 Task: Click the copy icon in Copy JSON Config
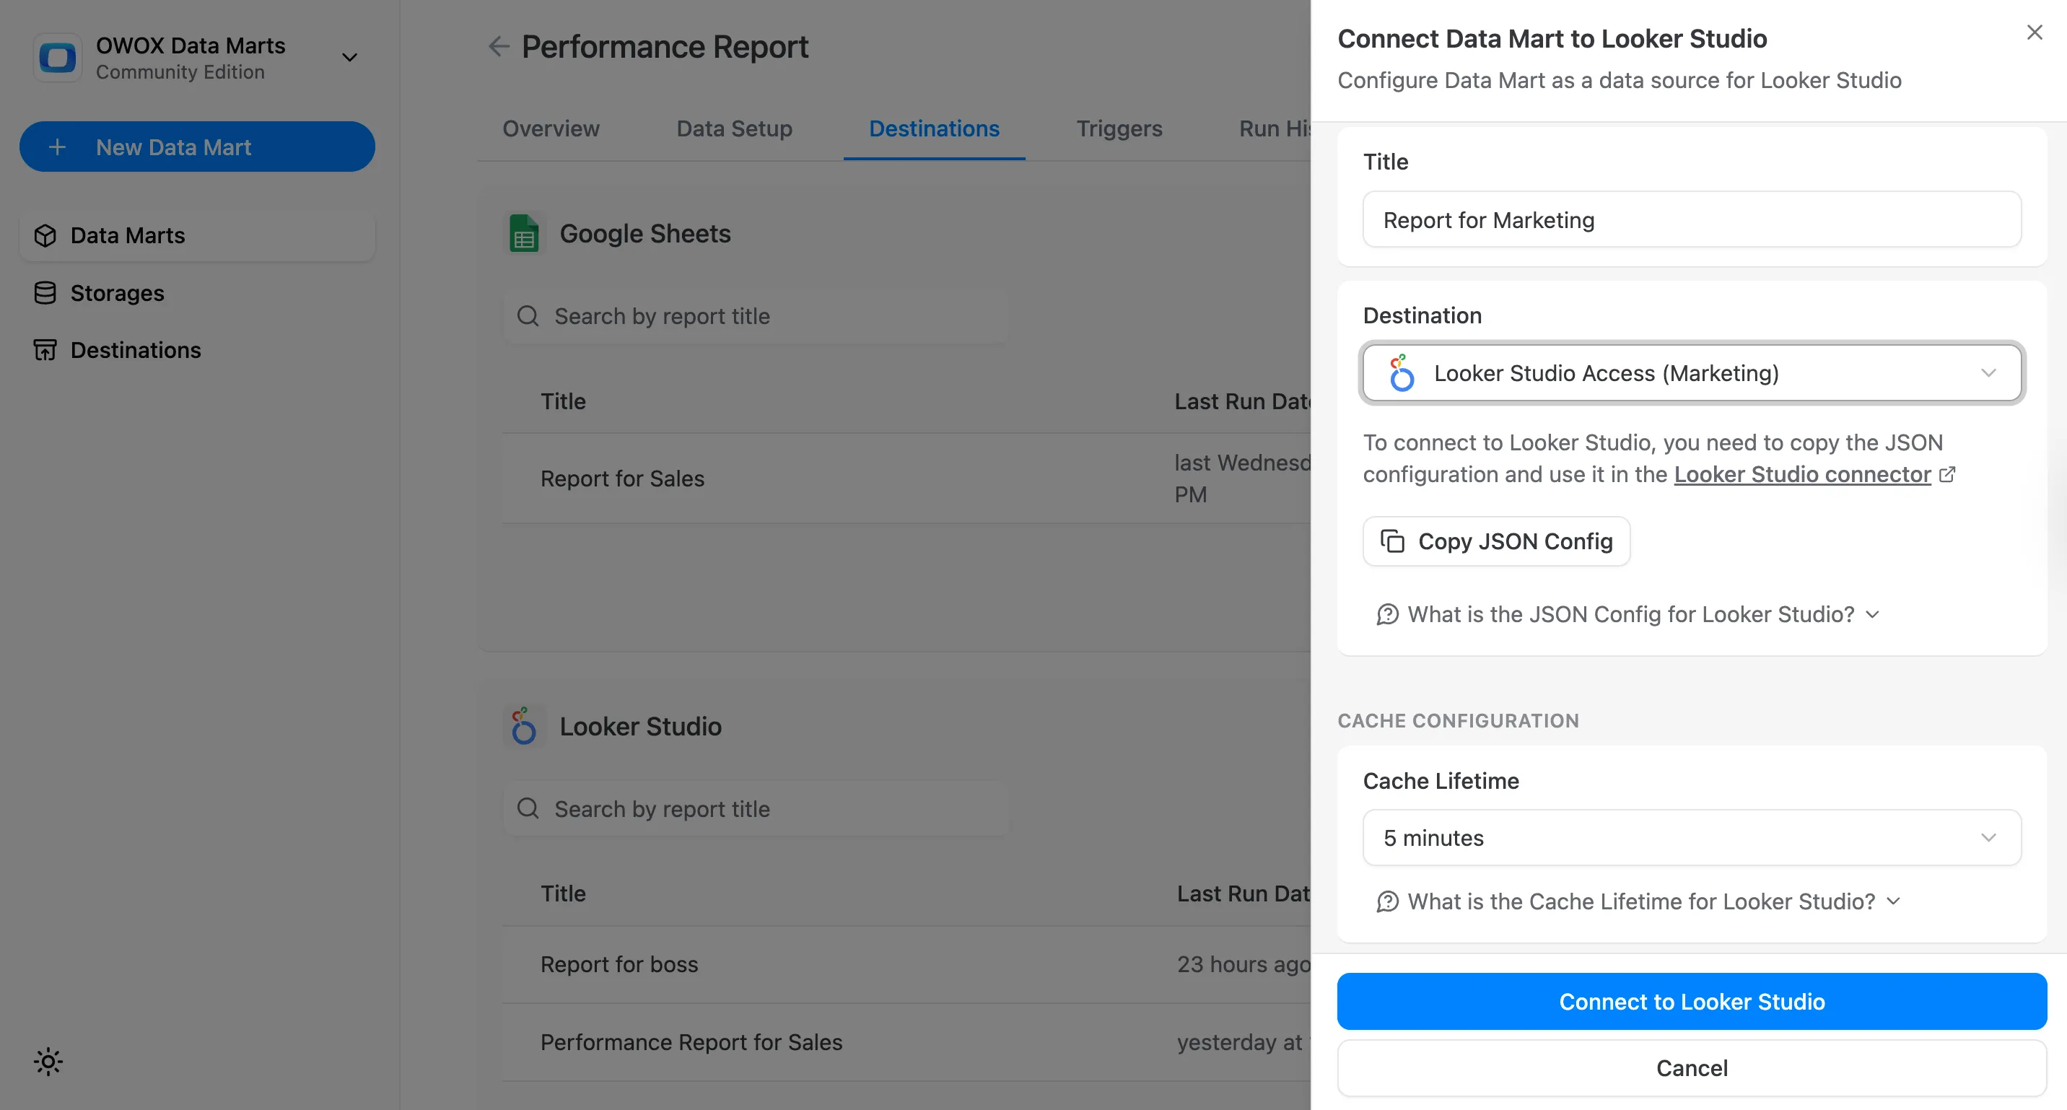tap(1392, 542)
